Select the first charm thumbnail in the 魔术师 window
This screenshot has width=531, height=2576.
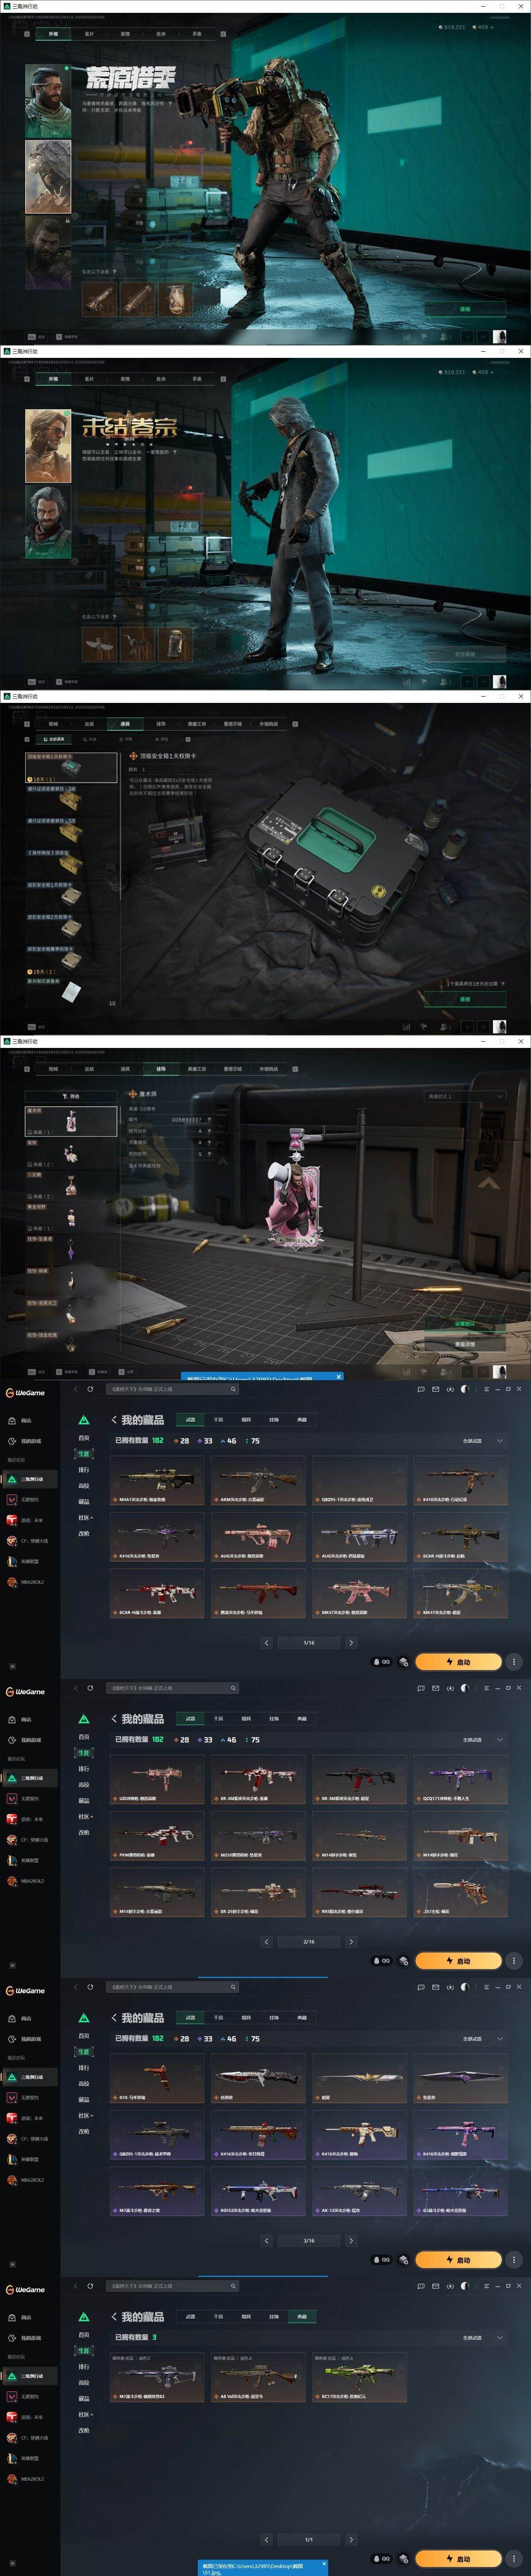[x=71, y=1121]
